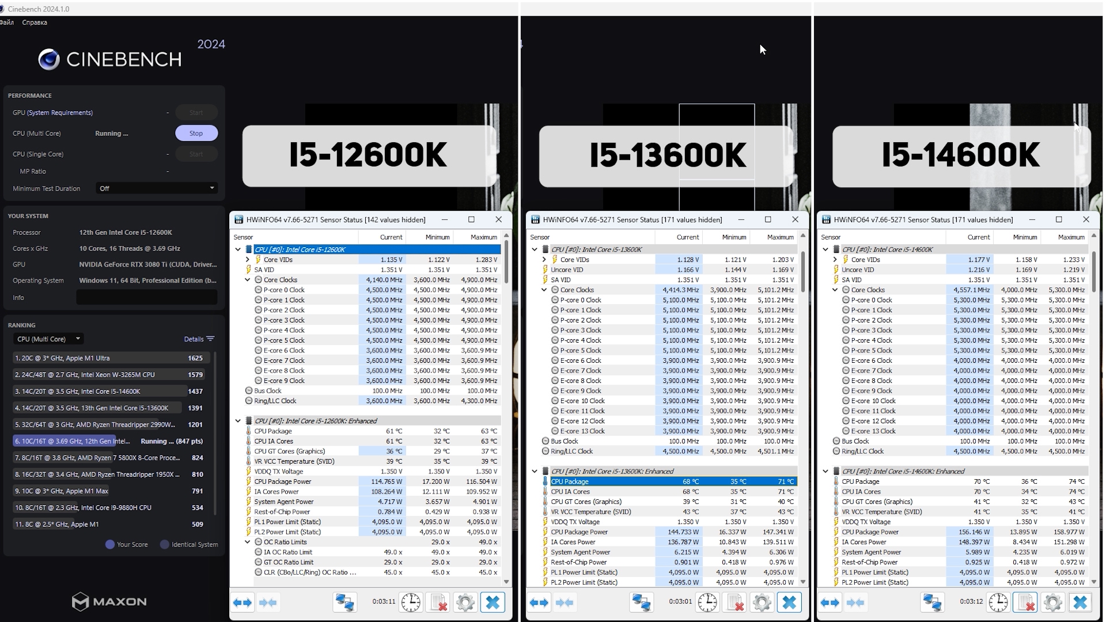Select the Running 847 pts ranking row
Viewport: 1106px width, 622px height.
tap(109, 441)
